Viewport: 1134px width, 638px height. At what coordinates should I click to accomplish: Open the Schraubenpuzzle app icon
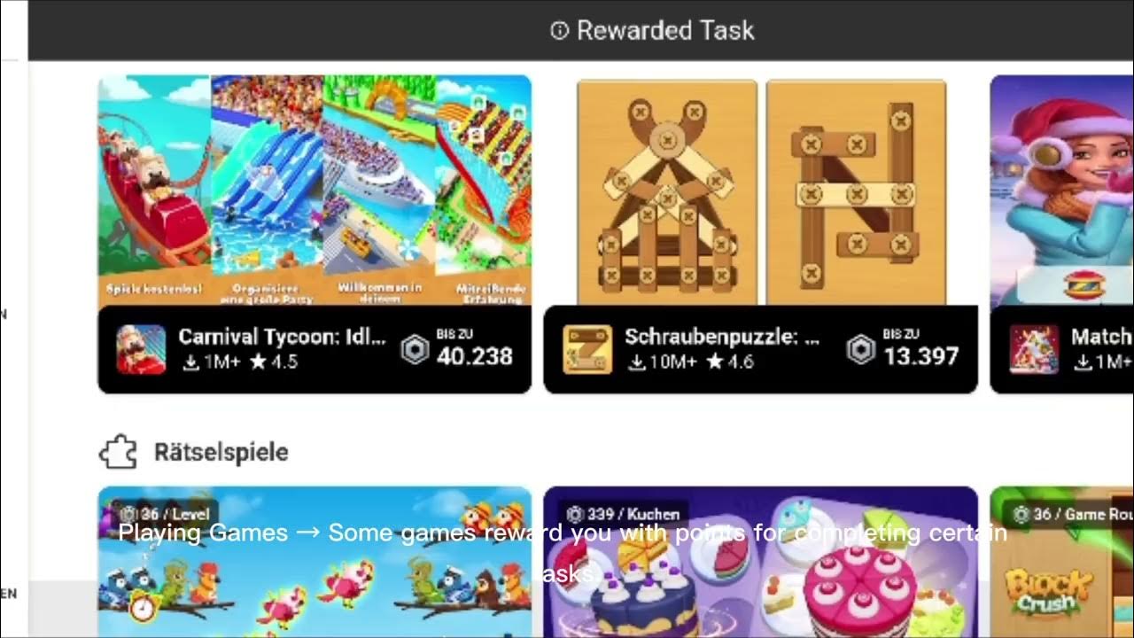[587, 349]
